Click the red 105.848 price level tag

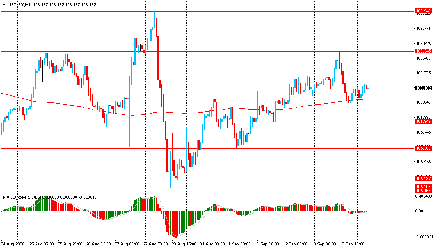423,122
